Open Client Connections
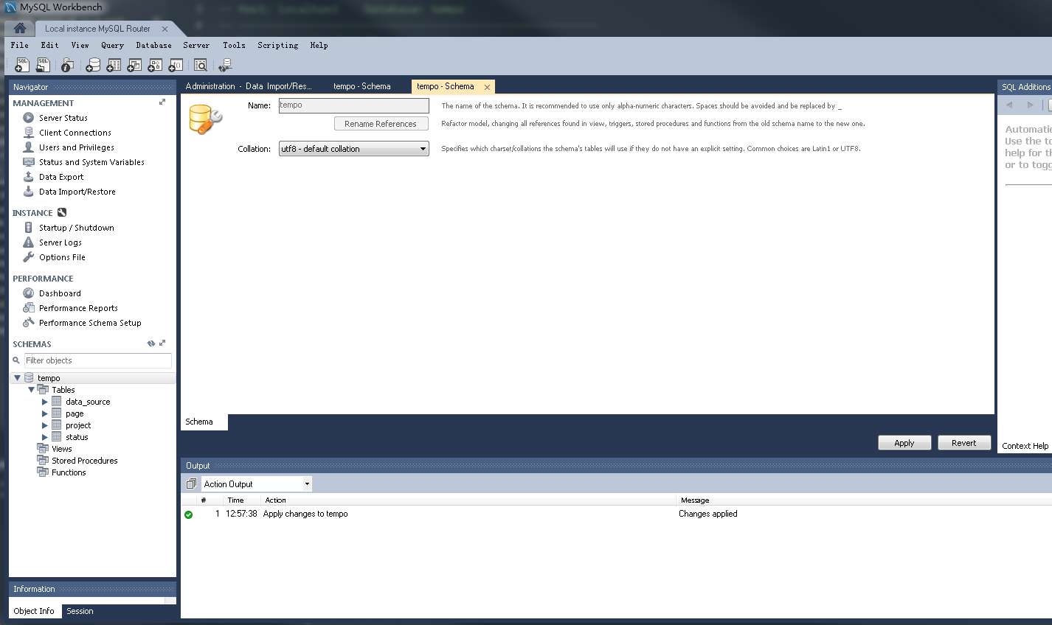 click(x=75, y=133)
